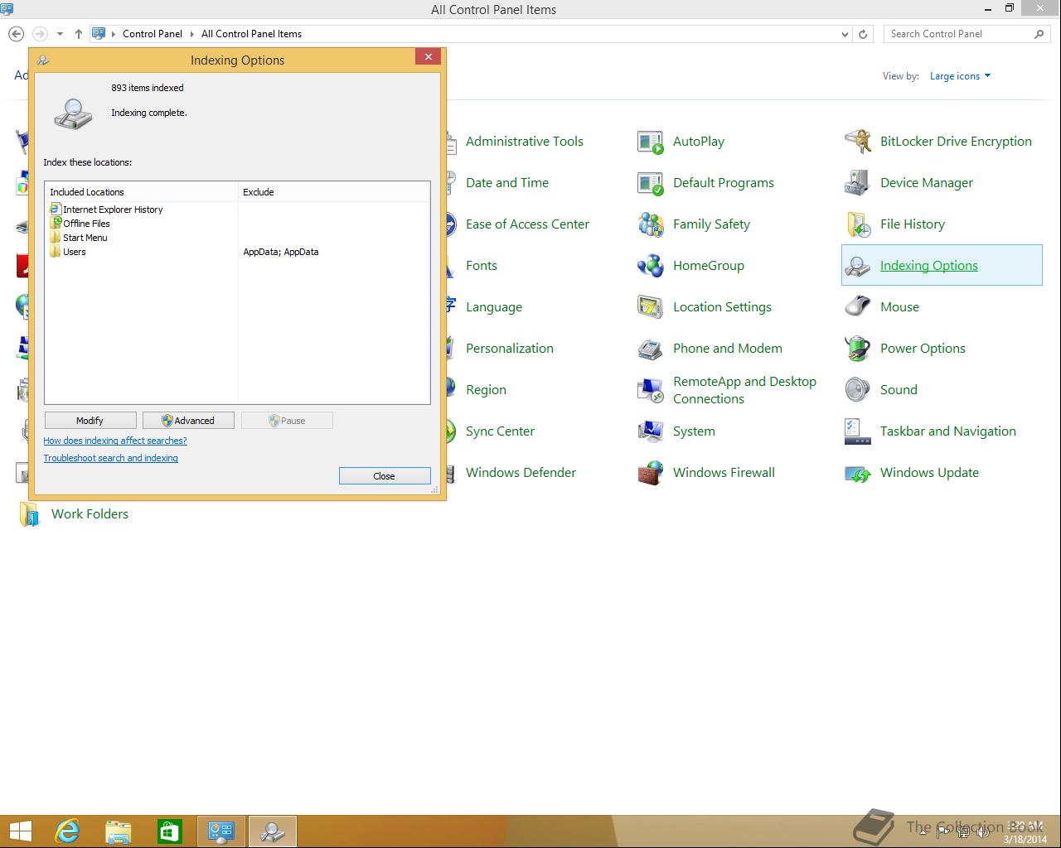
Task: Open the File History icon
Action: click(858, 224)
